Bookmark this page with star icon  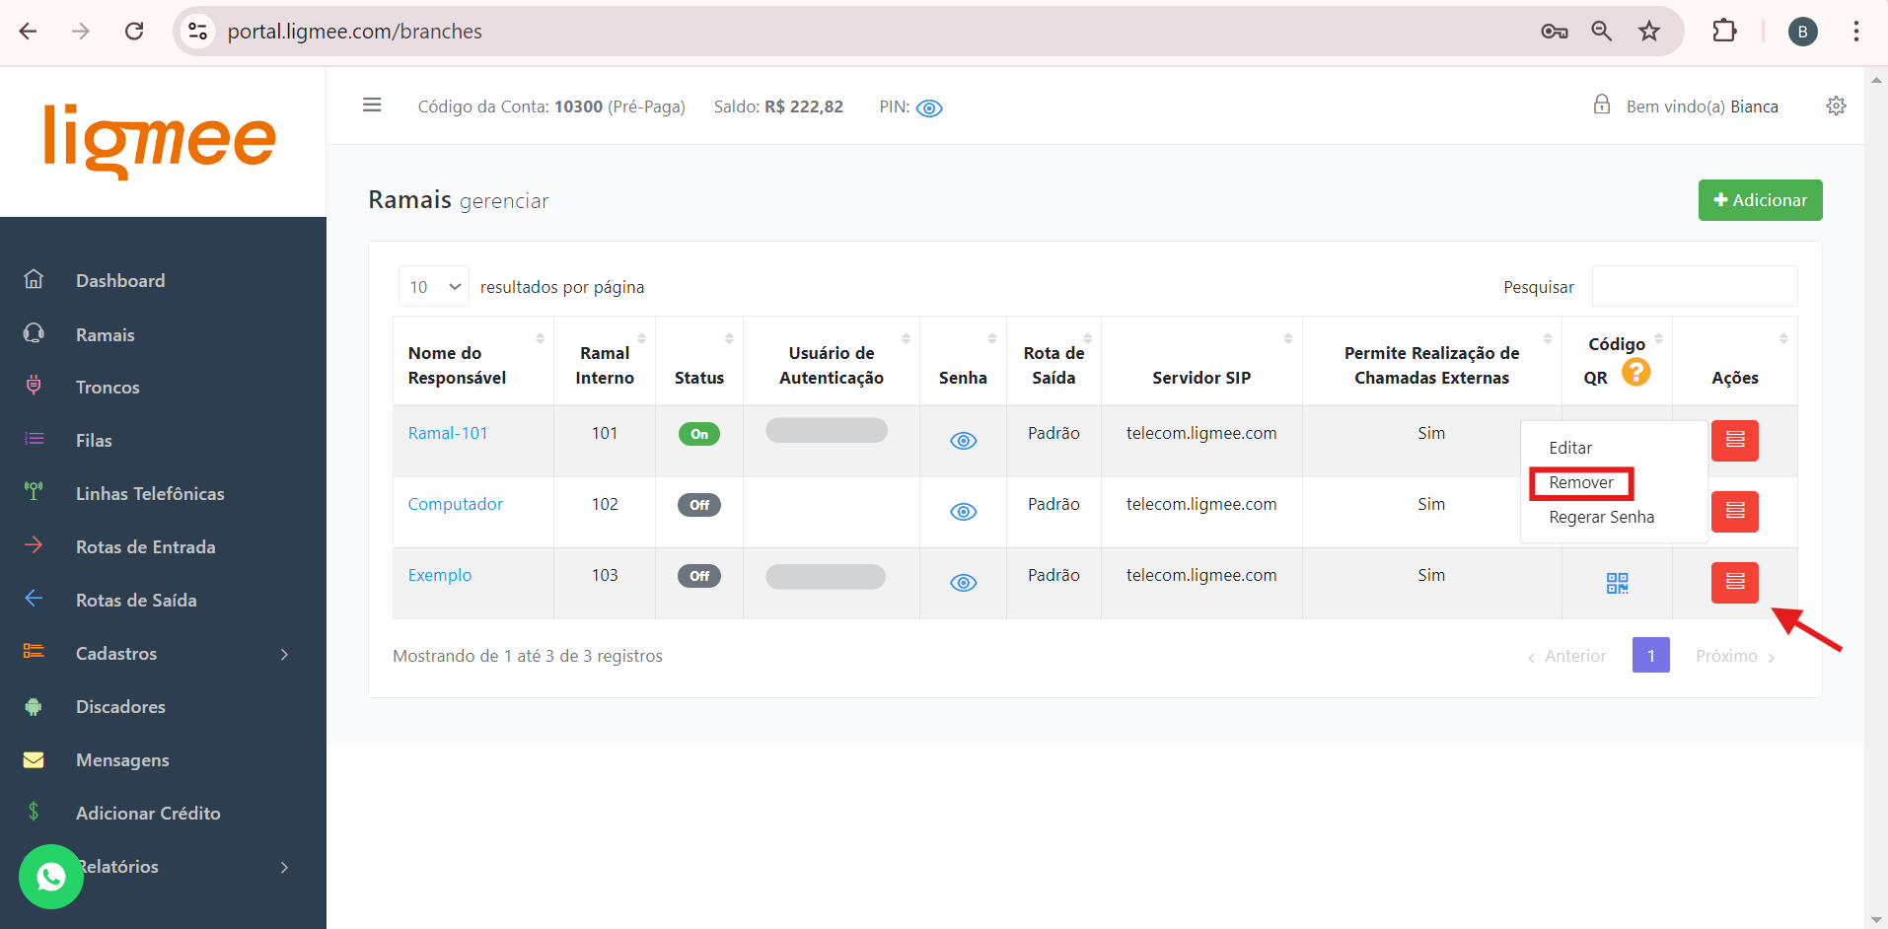1648,32
